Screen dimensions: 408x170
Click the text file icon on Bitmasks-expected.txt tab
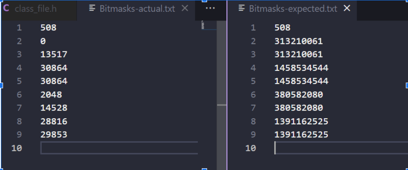(x=241, y=8)
